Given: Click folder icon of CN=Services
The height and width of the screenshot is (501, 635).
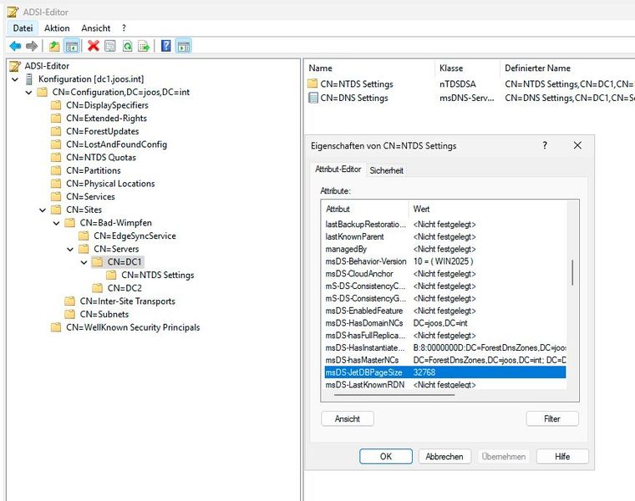Looking at the screenshot, I should coord(56,197).
